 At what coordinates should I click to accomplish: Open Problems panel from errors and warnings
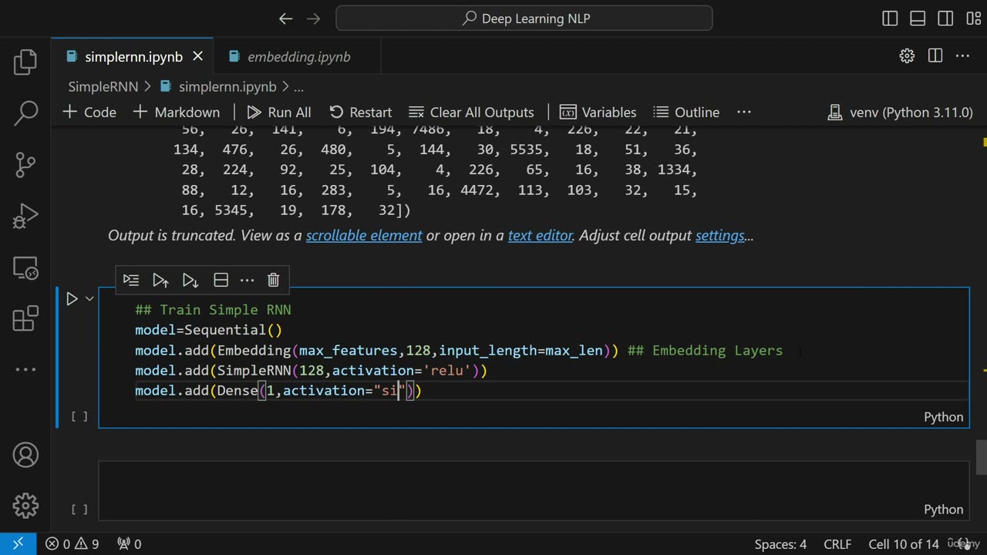pyautogui.click(x=72, y=544)
